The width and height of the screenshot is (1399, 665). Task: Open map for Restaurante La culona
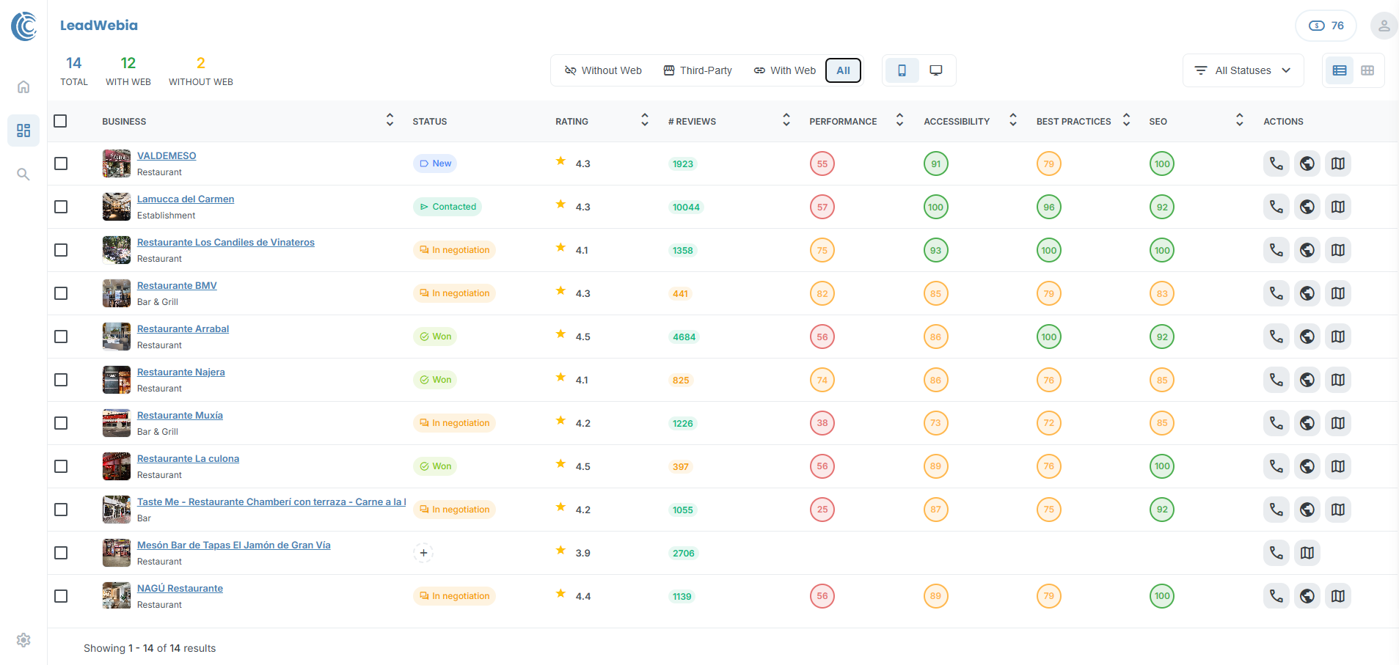1338,466
